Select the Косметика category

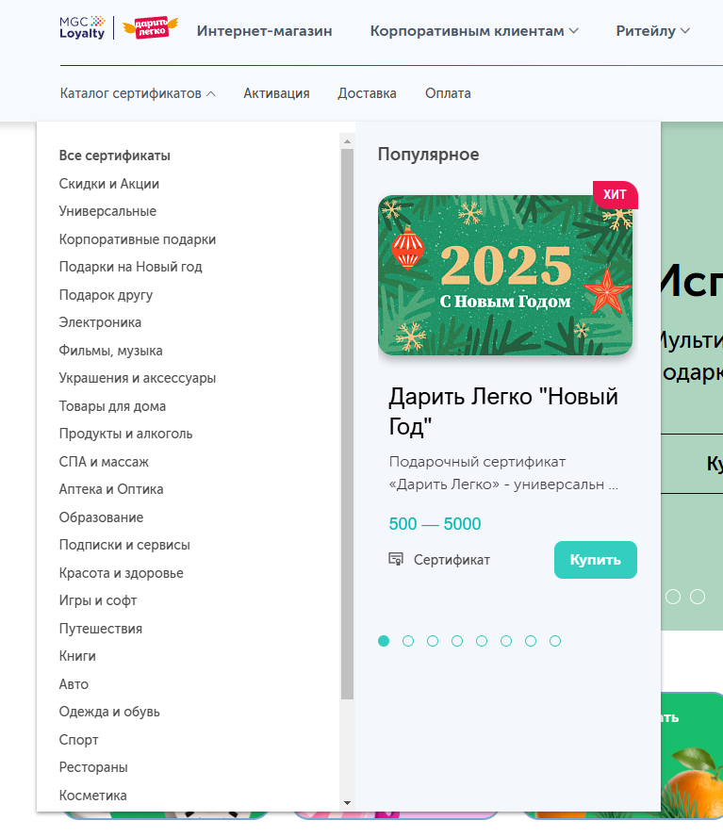[x=93, y=796]
